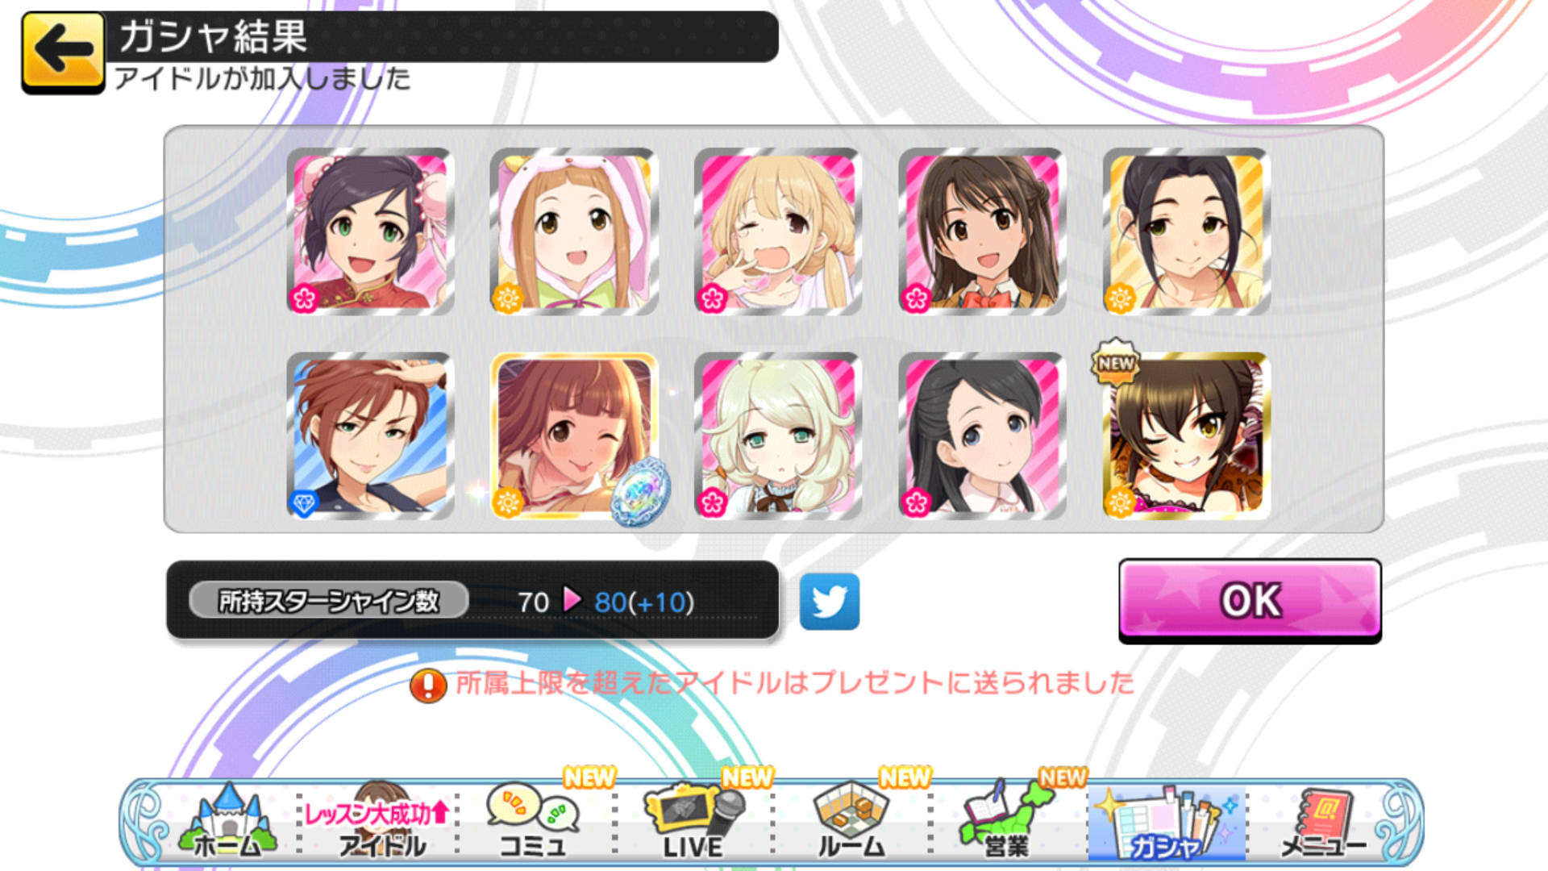Open the 営業 map icon
The image size is (1548, 871).
[x=1008, y=821]
